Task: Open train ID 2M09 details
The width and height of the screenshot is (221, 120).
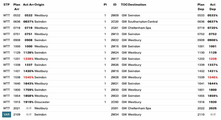Action: (115, 15)
